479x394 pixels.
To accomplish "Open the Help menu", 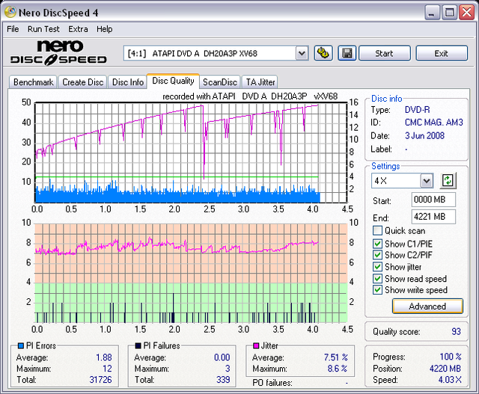I will click(105, 29).
